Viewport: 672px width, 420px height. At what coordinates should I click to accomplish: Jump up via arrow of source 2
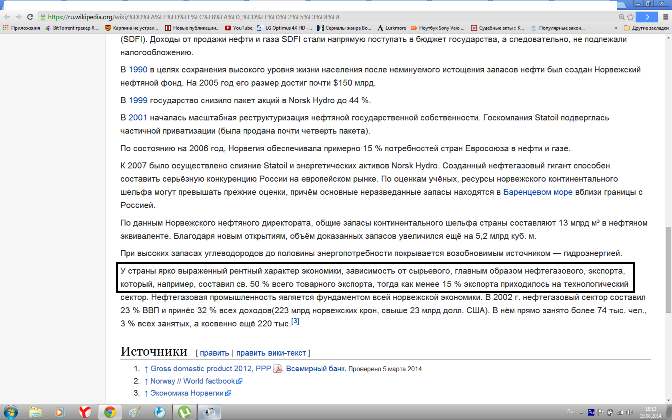tap(146, 381)
